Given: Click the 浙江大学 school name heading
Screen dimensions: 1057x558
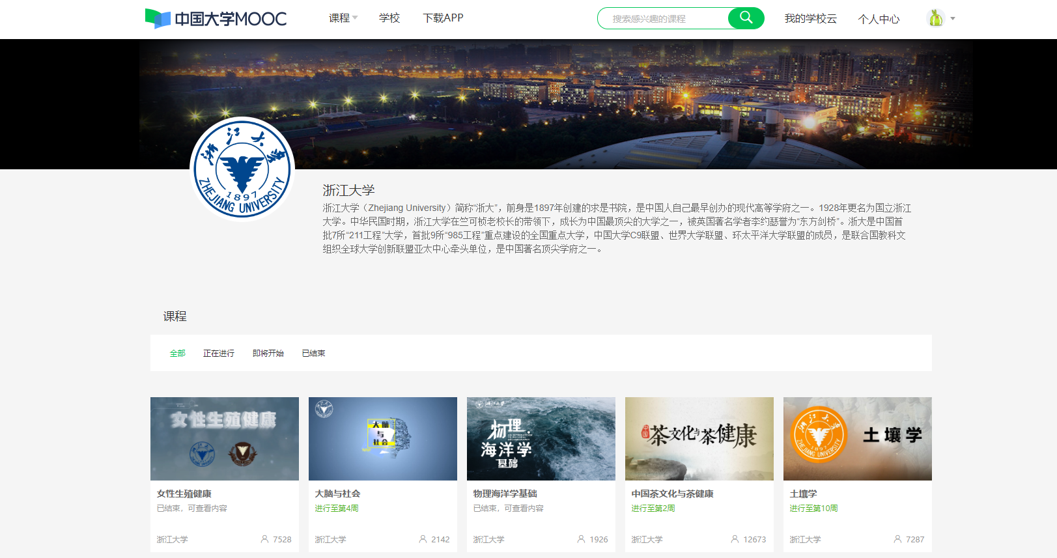Looking at the screenshot, I should click(x=348, y=190).
